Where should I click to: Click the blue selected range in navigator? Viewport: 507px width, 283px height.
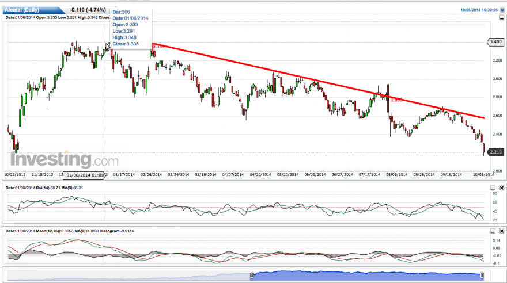click(x=366, y=276)
